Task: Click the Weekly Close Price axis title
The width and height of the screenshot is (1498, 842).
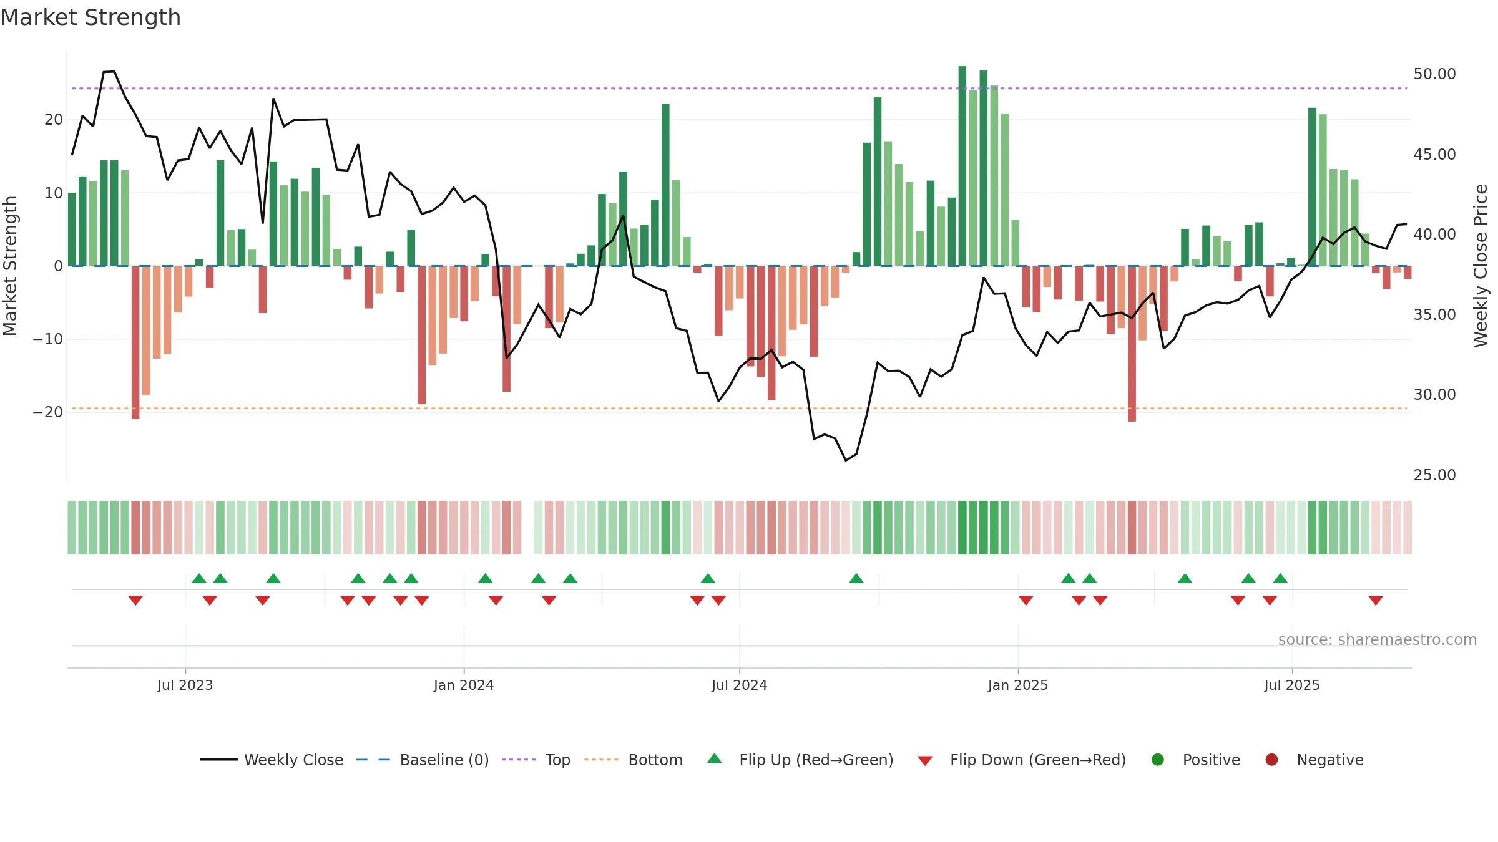Action: tap(1481, 266)
